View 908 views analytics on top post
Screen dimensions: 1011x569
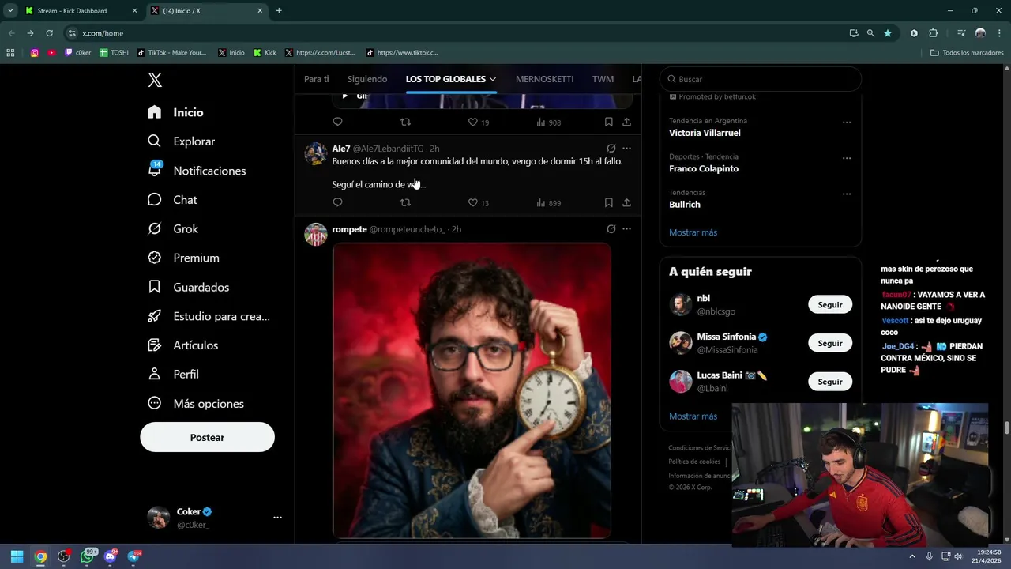548,122
